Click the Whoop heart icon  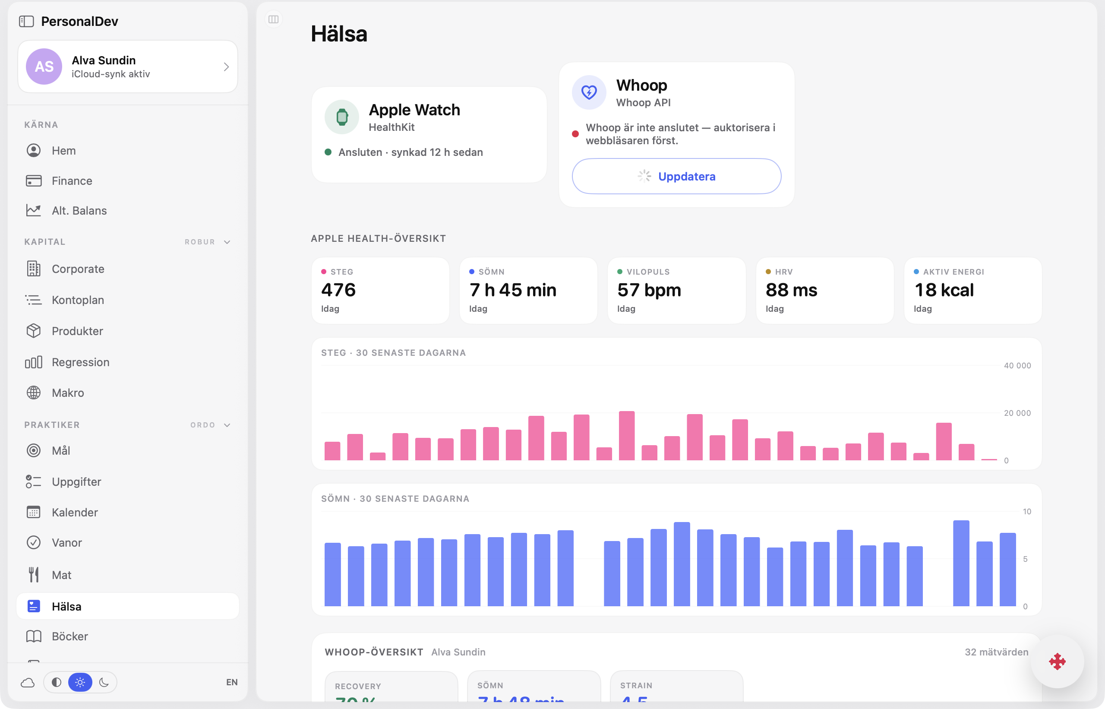pyautogui.click(x=589, y=92)
